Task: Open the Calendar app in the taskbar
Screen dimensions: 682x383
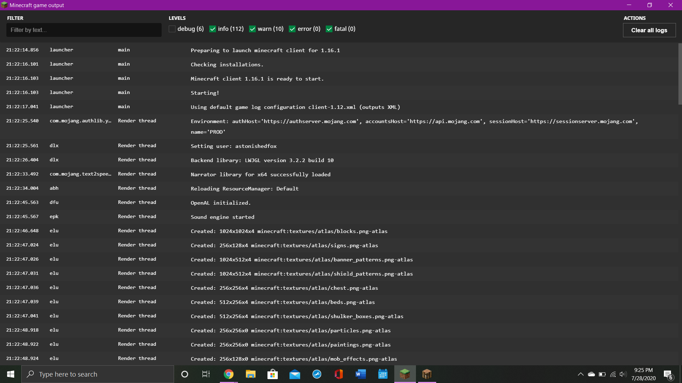Action: click(x=383, y=374)
